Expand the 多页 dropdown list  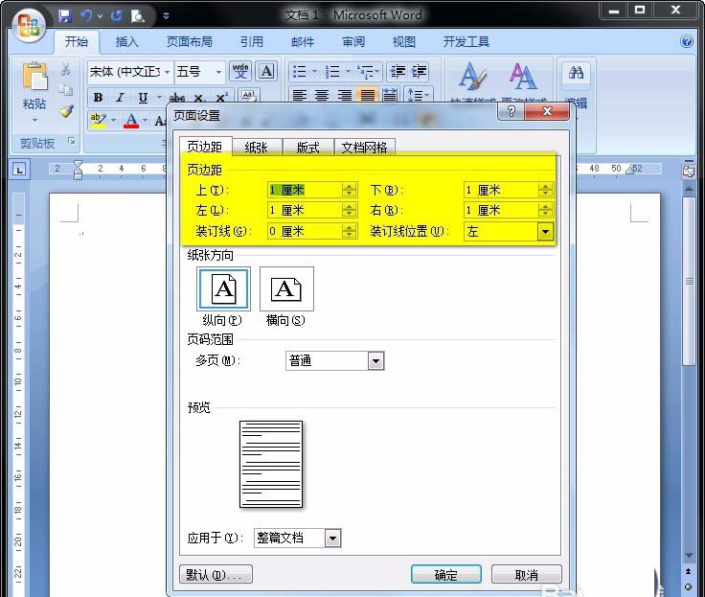click(375, 361)
